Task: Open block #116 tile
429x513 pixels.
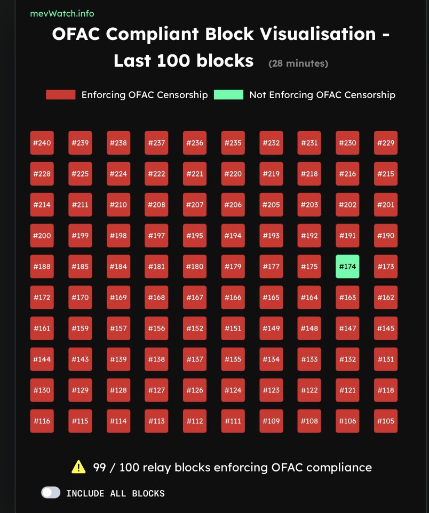Action: click(42, 421)
